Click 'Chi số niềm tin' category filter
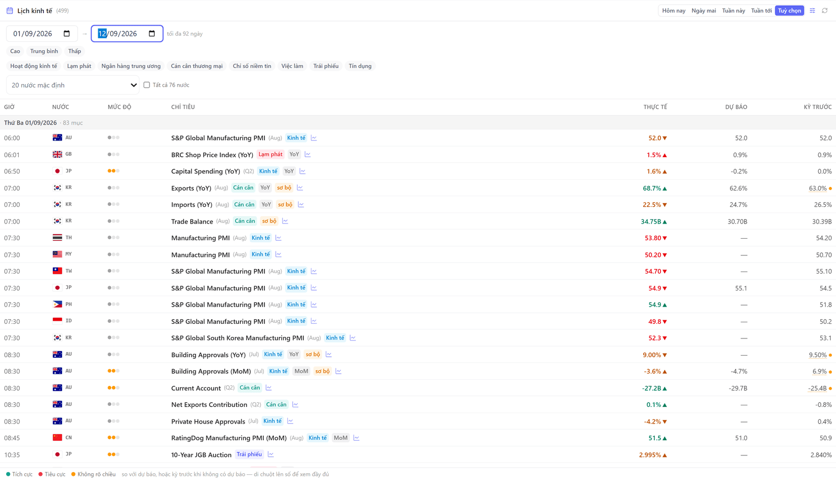 click(x=252, y=66)
